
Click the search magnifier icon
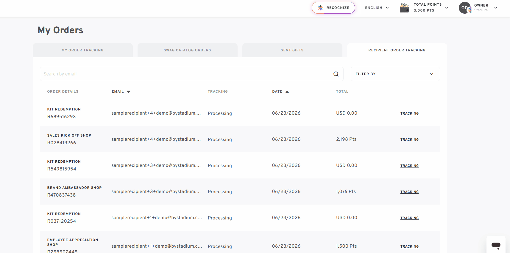click(x=336, y=74)
